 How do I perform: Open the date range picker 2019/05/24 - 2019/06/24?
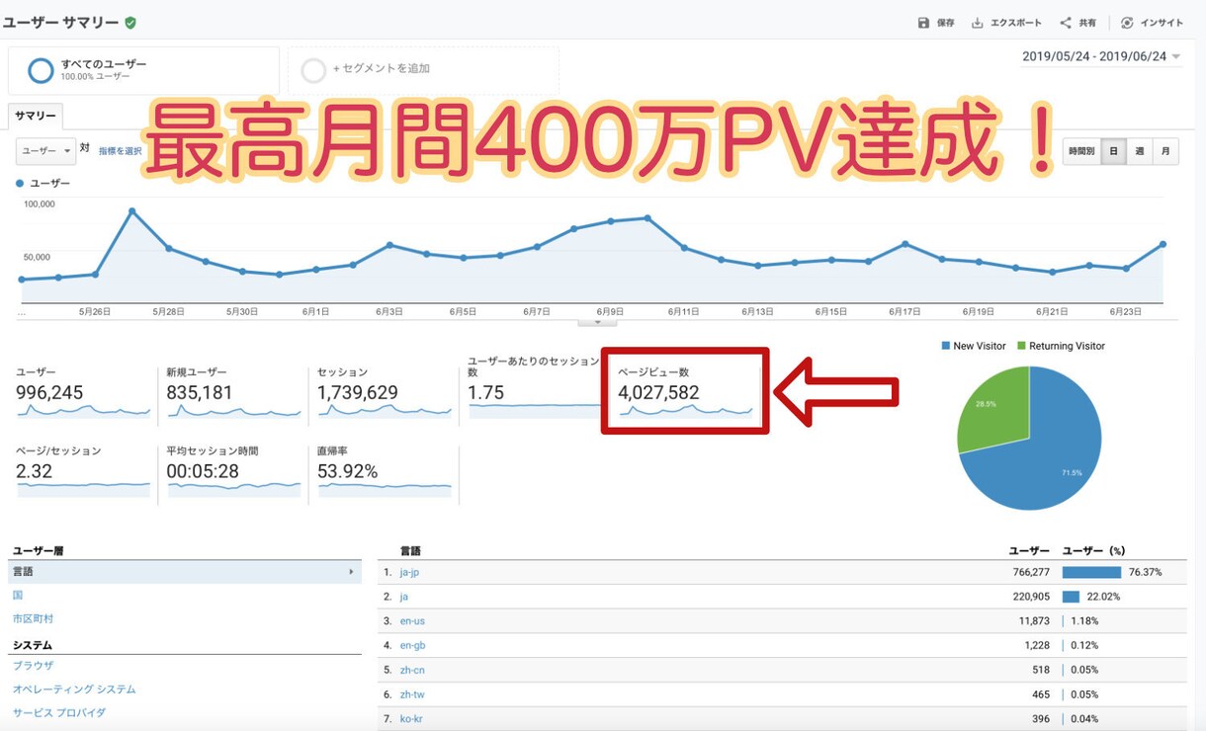coord(1101,56)
